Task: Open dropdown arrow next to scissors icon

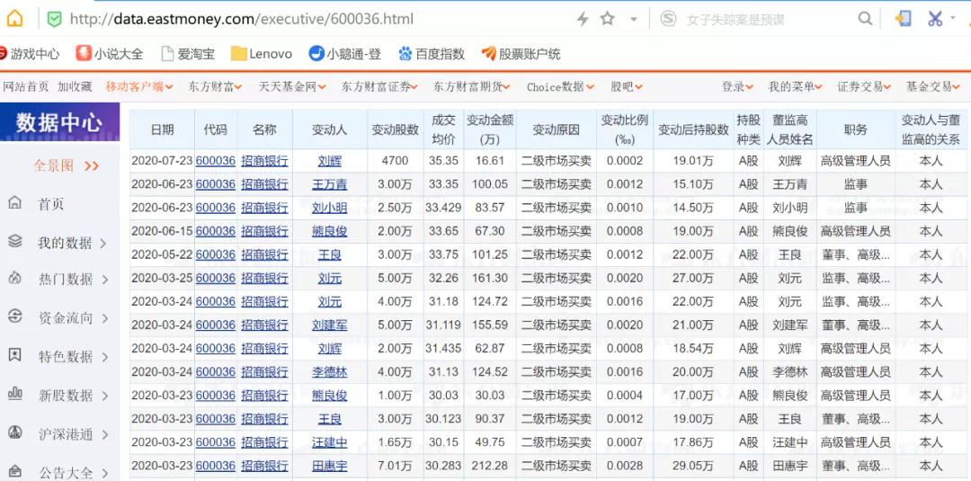Action: (954, 17)
